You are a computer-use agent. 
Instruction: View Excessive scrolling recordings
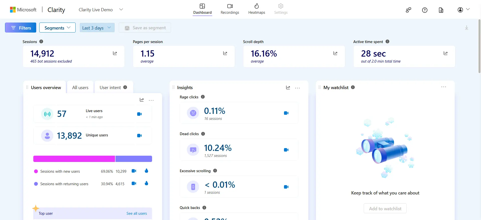pyautogui.click(x=286, y=187)
